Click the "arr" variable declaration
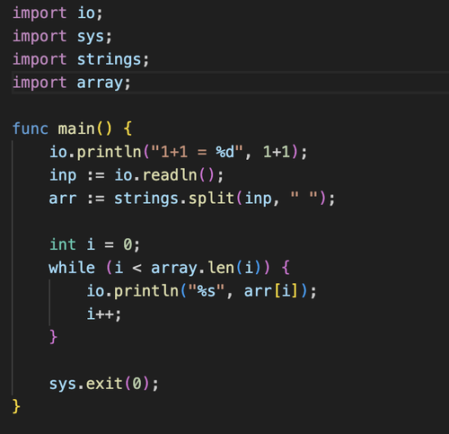The image size is (449, 434). click(x=63, y=199)
